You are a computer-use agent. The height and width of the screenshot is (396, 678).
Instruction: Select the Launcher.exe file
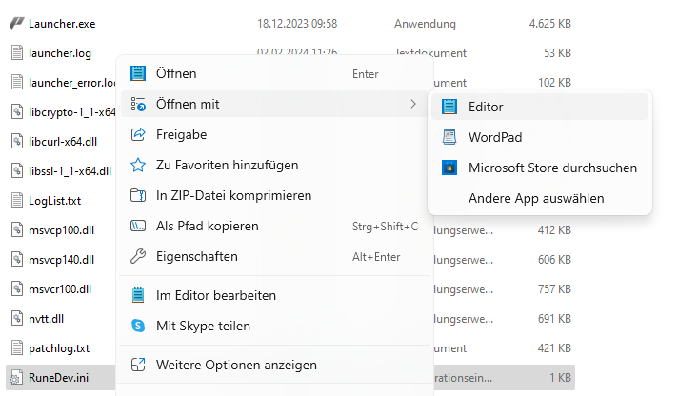[x=62, y=22]
